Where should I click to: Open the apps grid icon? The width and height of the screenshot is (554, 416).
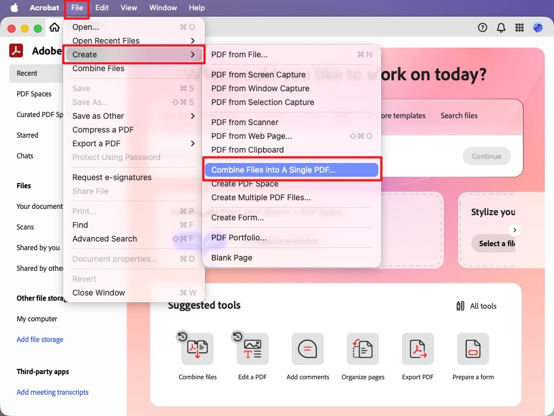click(x=520, y=28)
